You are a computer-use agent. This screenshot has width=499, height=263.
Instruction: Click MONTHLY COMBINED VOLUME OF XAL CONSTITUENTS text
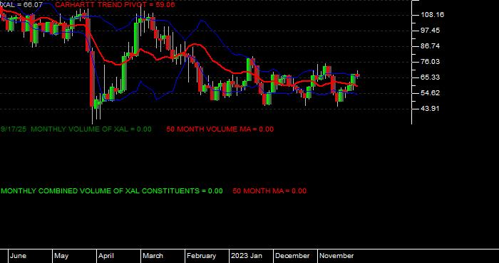[101, 191]
